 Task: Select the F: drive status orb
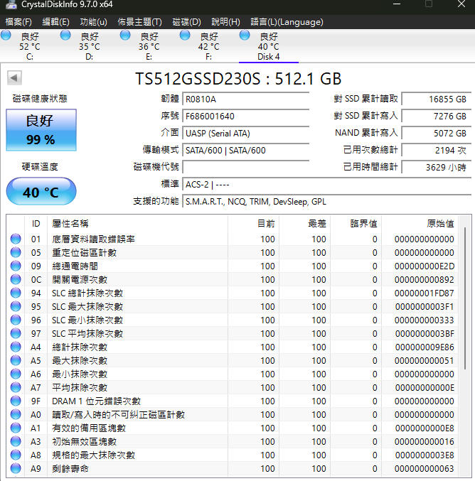point(185,35)
